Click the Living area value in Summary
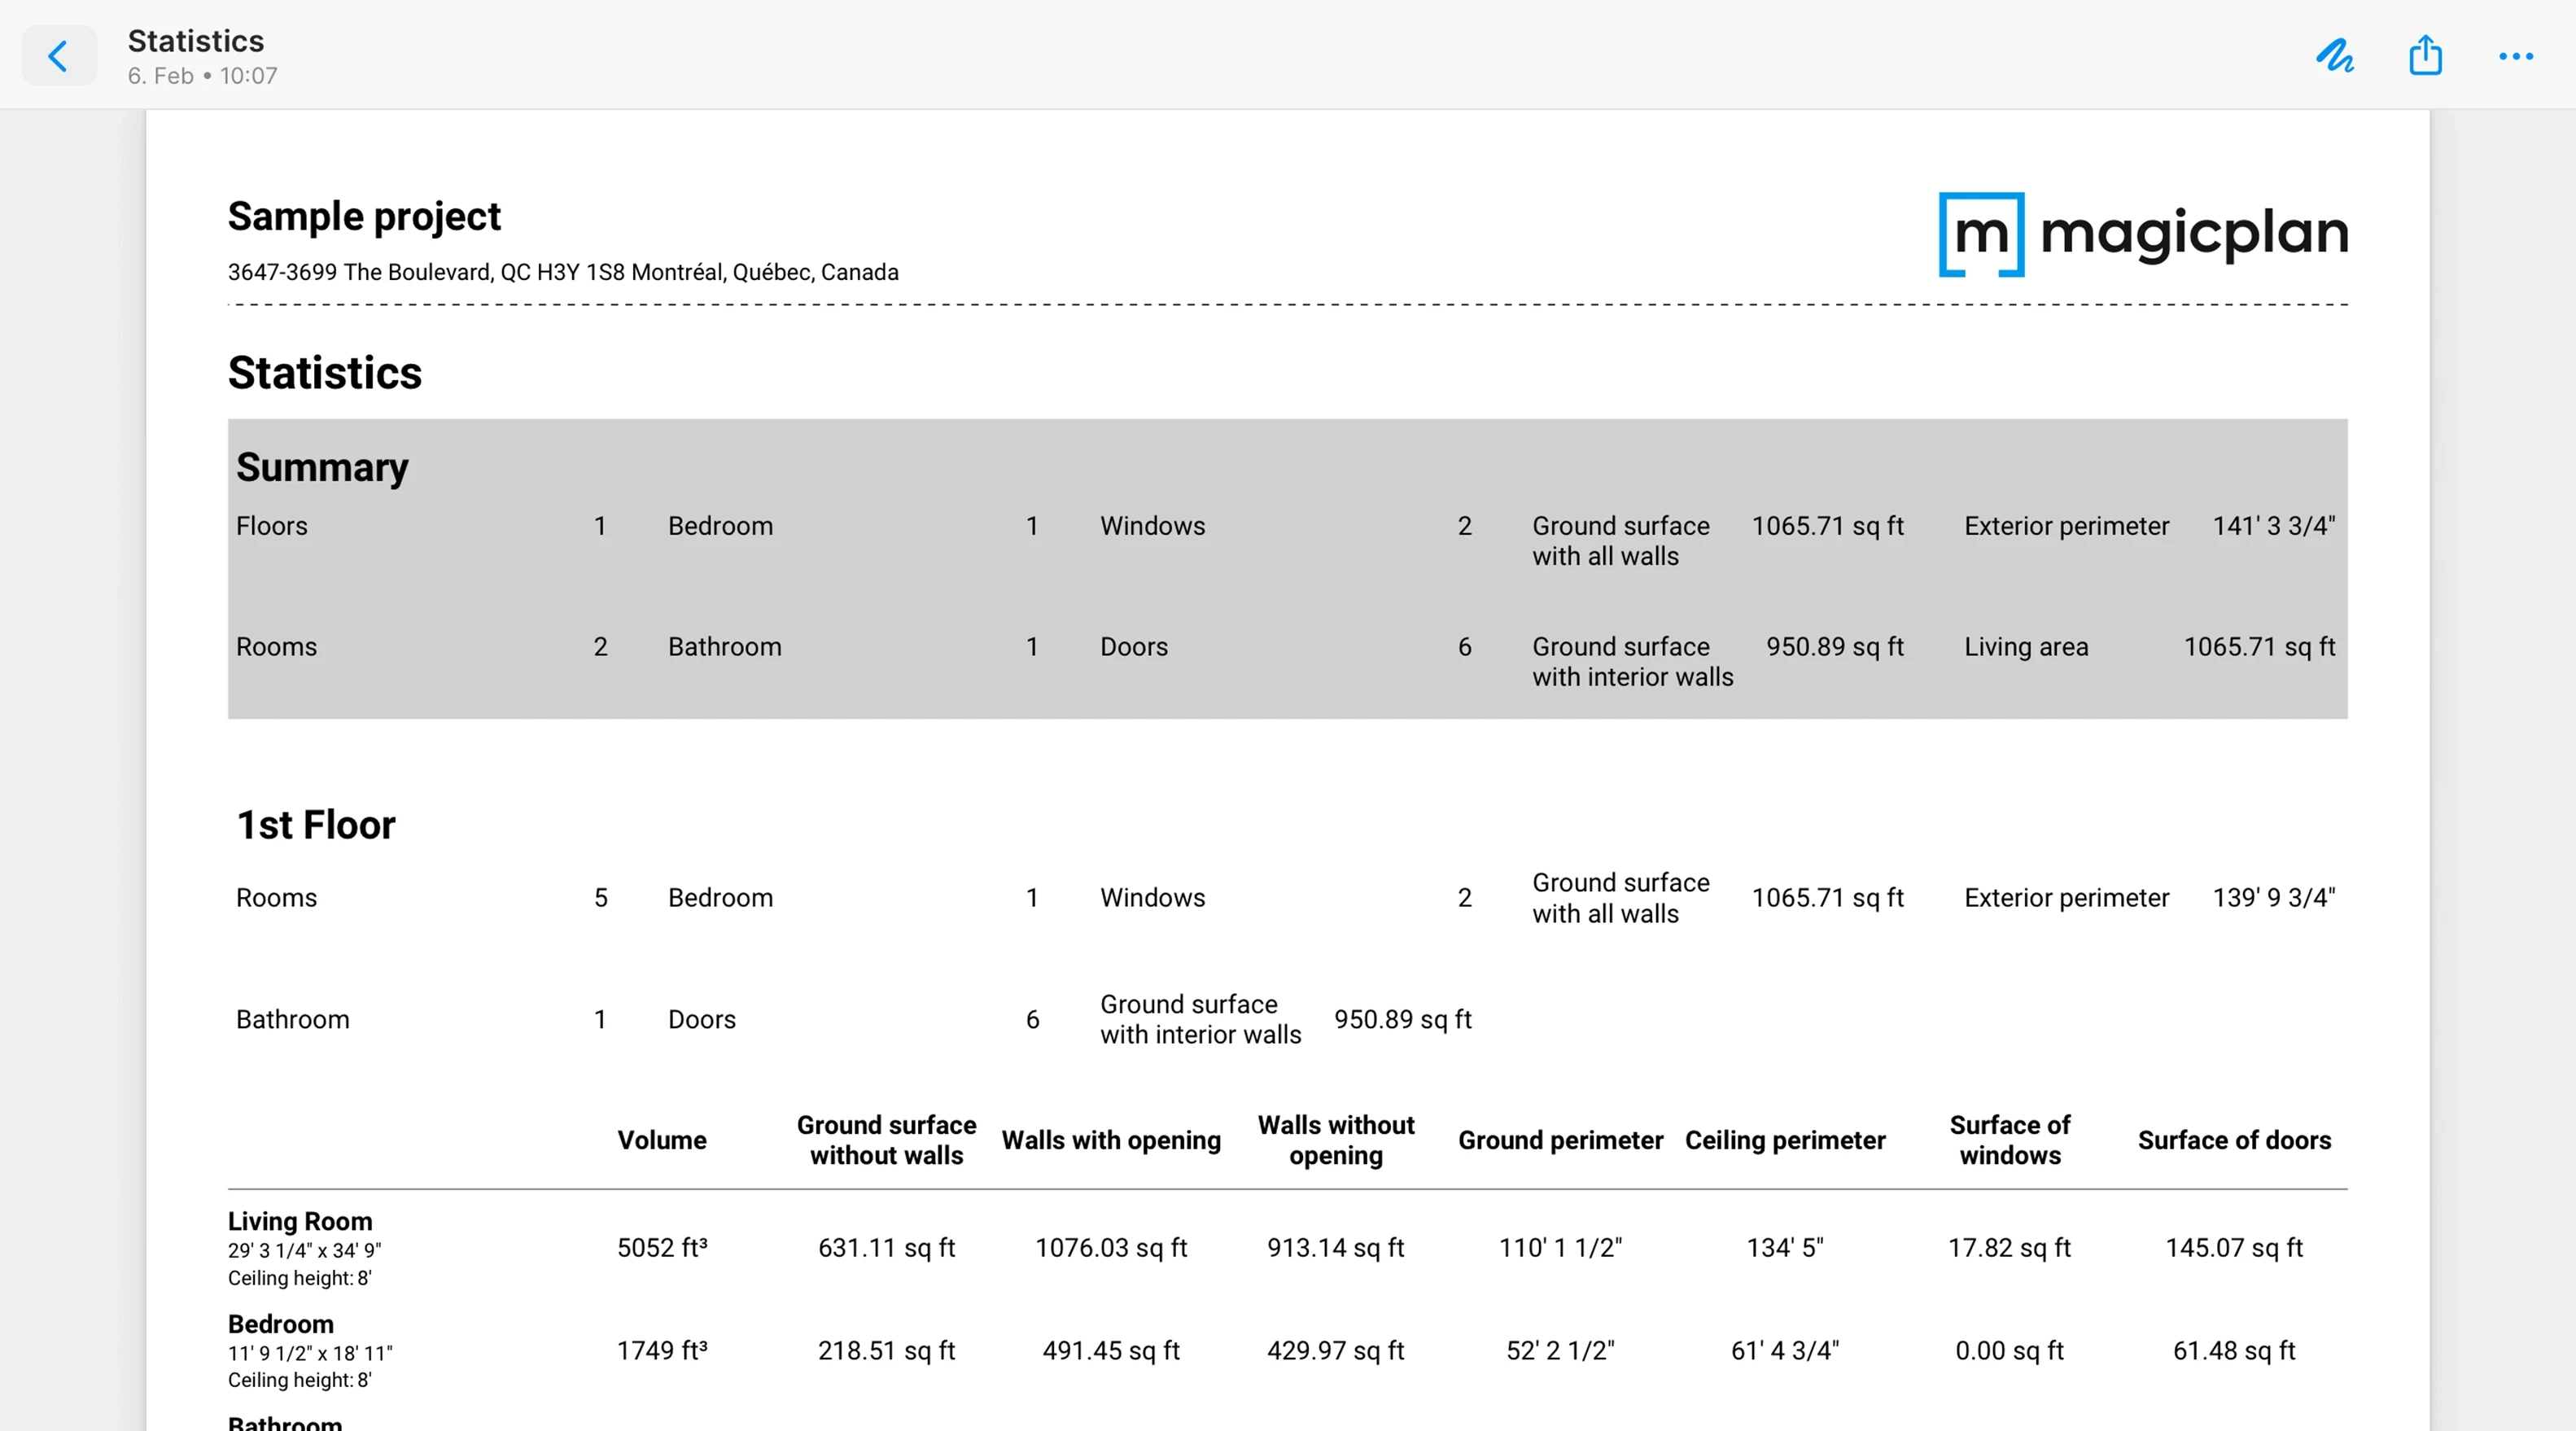 click(2258, 647)
